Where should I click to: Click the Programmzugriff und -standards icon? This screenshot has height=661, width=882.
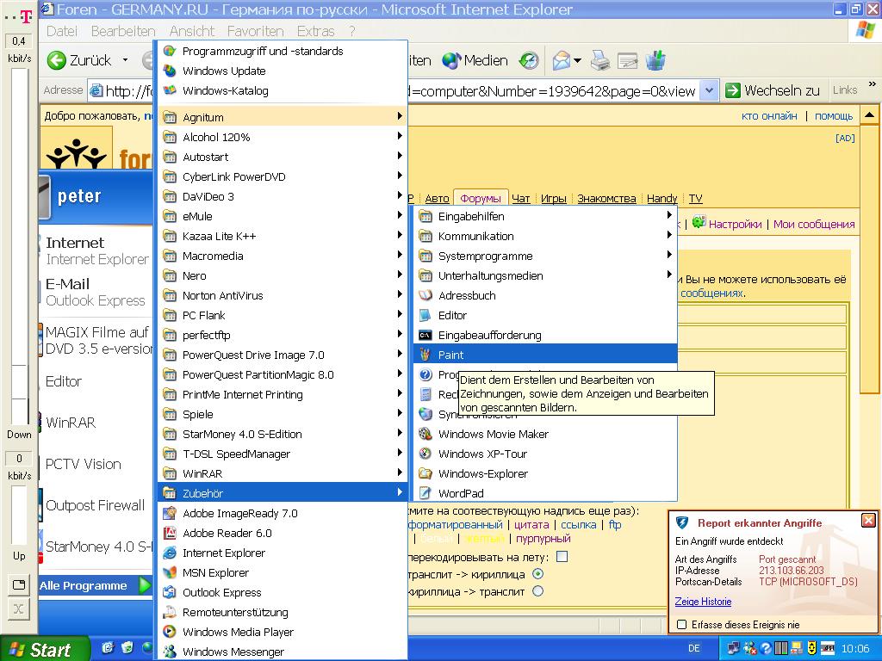coord(170,51)
